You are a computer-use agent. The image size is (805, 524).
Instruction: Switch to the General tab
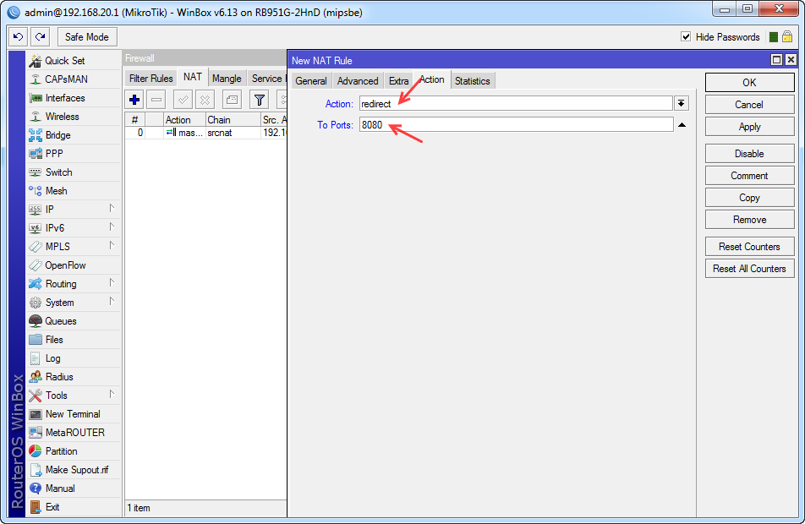click(311, 81)
